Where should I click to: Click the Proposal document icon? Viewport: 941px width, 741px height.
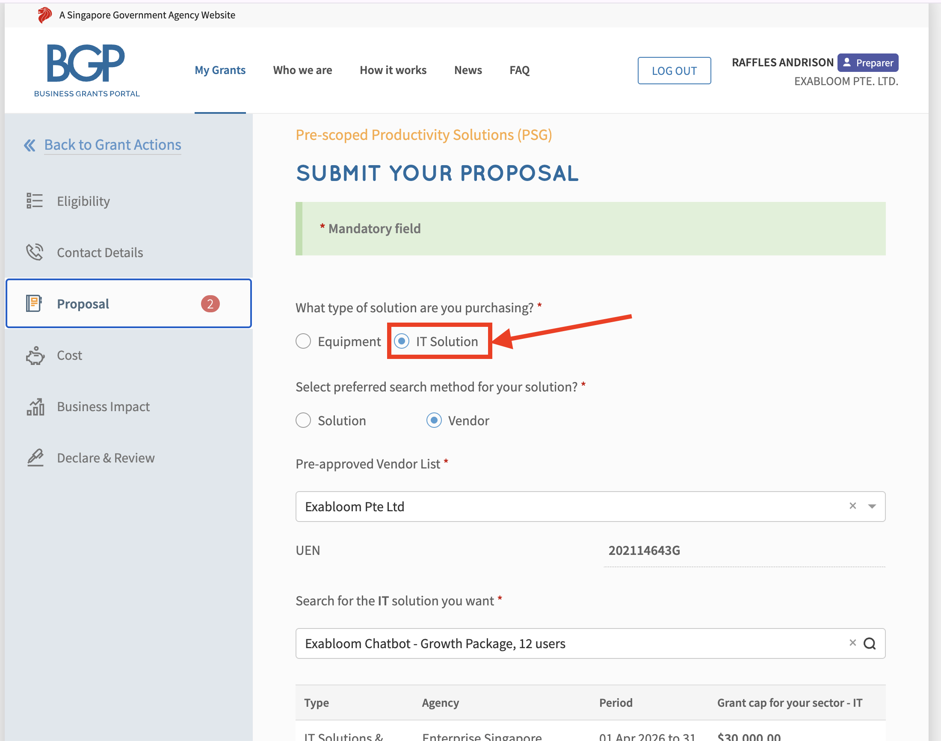pos(34,303)
